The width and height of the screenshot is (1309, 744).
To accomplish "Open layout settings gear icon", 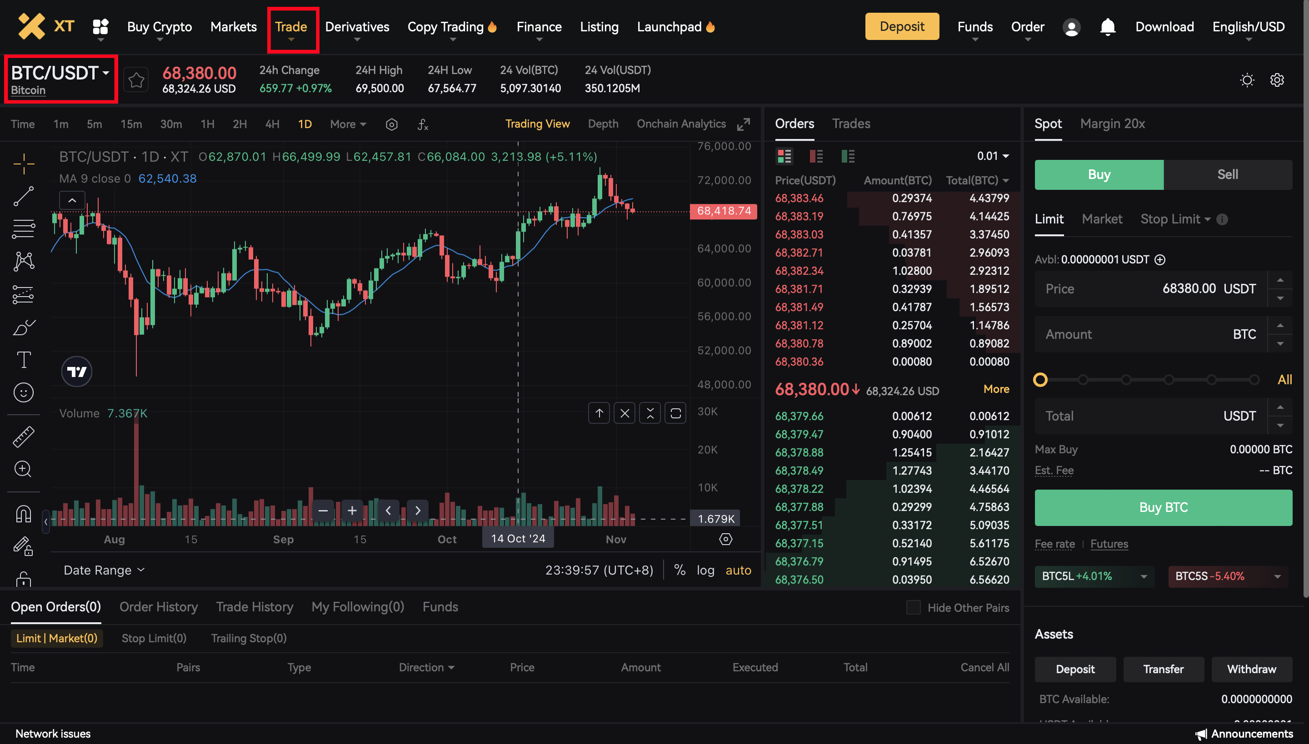I will coord(1277,80).
